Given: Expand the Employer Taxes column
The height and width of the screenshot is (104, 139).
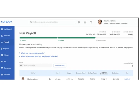Looking at the screenshot, I should click(x=93, y=73).
